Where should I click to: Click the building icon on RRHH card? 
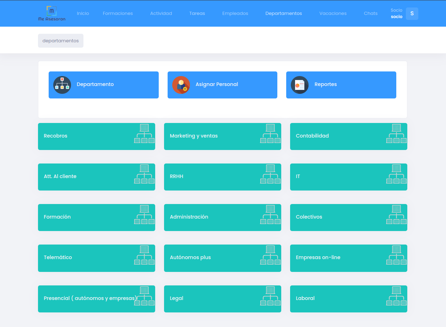point(270,174)
